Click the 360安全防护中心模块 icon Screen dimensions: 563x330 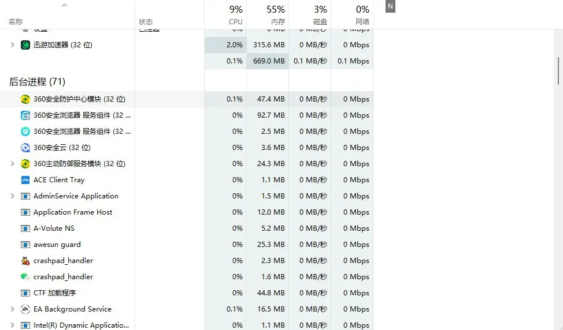click(x=25, y=99)
